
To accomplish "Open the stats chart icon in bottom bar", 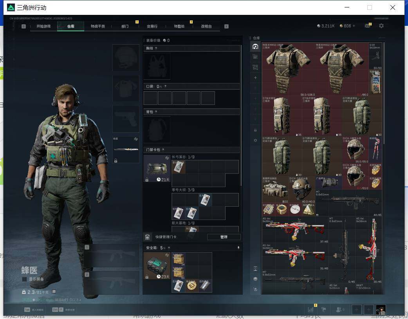I will pos(311,310).
